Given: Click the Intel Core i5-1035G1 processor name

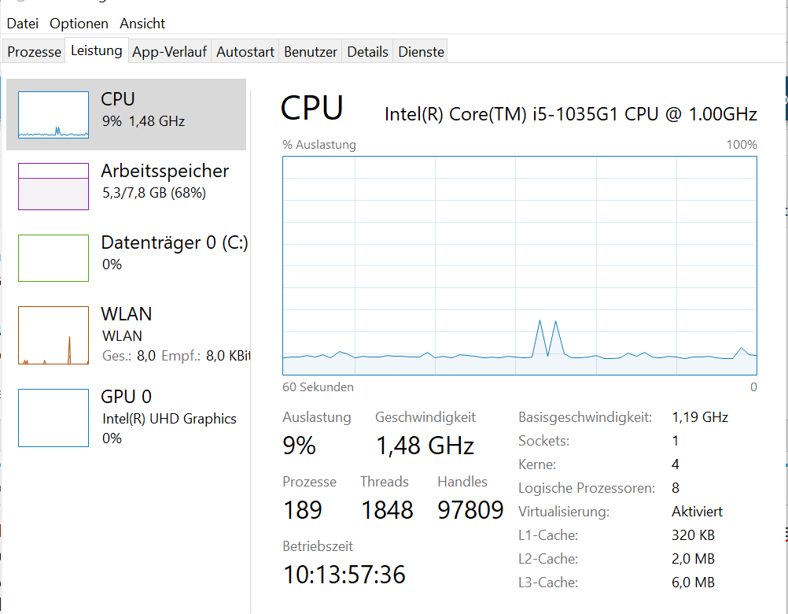Looking at the screenshot, I should point(571,114).
